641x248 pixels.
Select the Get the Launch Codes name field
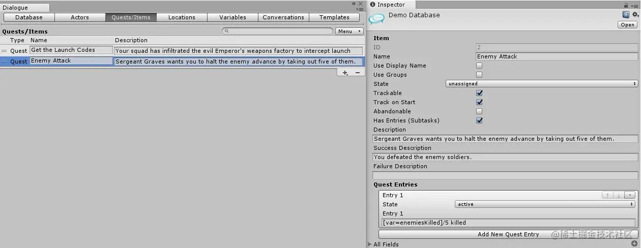point(71,50)
